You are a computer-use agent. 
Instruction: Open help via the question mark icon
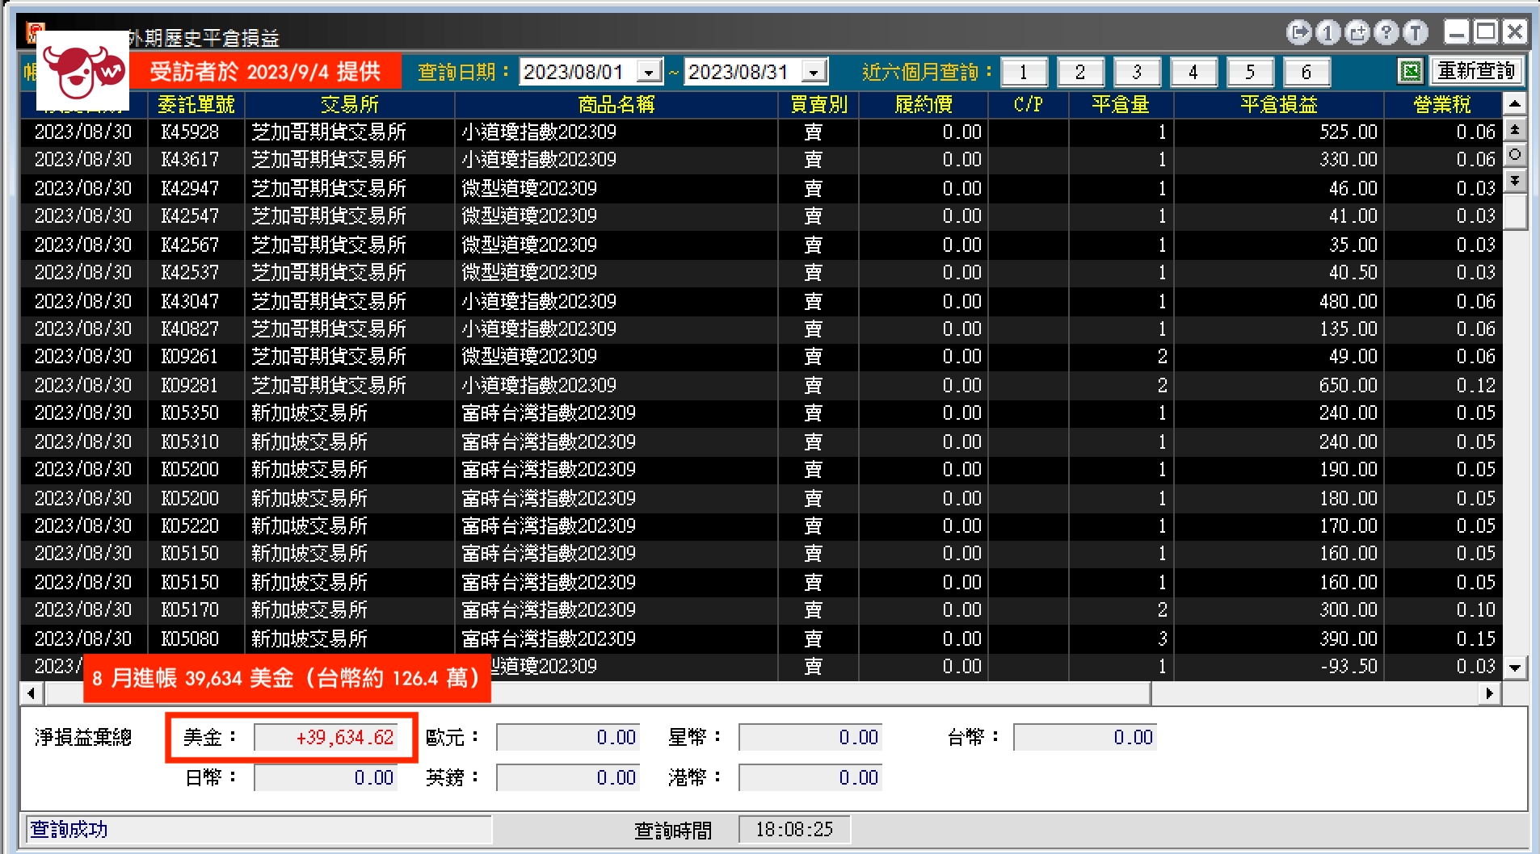point(1386,32)
